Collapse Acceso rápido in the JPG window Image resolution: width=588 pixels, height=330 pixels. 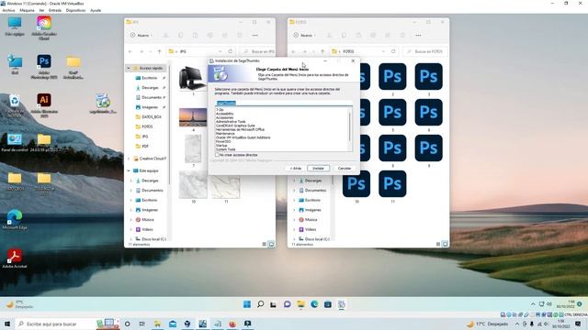129,68
